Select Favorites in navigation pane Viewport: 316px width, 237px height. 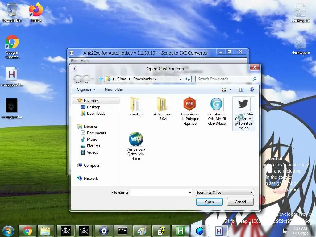(91, 100)
